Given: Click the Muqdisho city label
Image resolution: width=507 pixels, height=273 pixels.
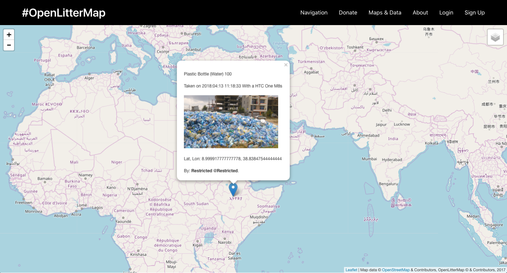Looking at the screenshot, I should pos(259,217).
